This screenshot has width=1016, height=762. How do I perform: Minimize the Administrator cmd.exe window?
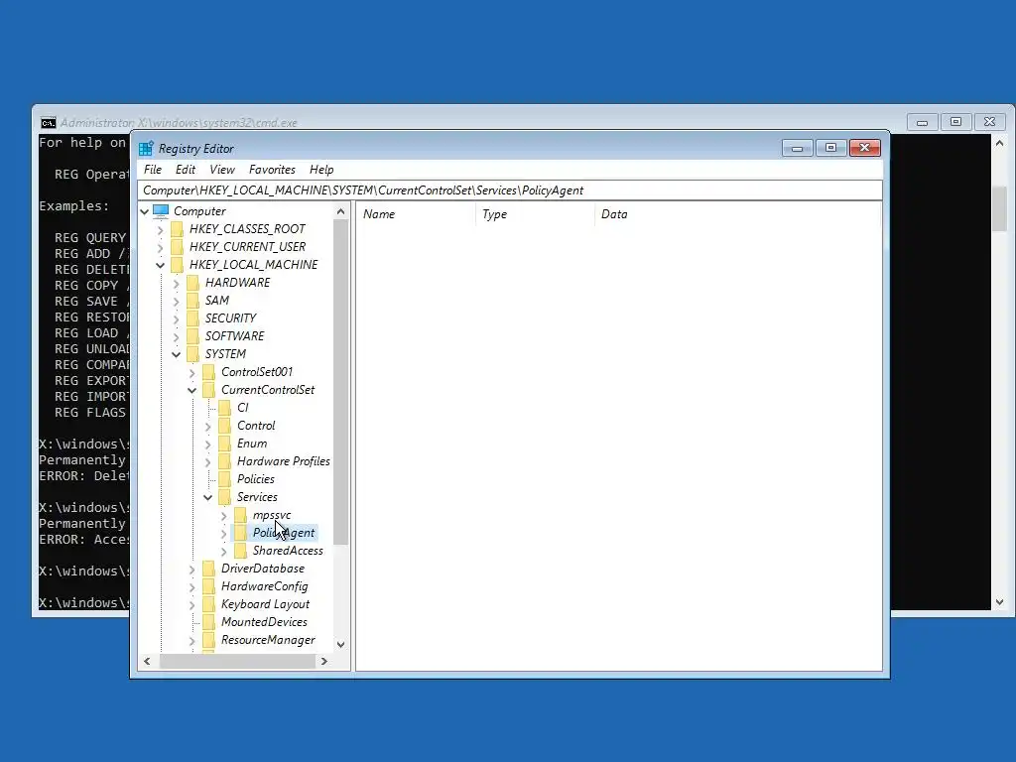pos(922,122)
